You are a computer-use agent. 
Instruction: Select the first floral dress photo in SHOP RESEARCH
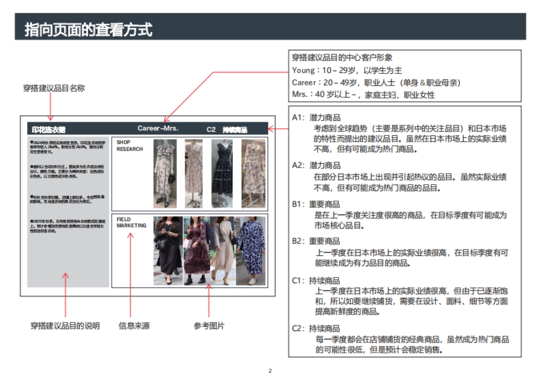click(x=165, y=171)
